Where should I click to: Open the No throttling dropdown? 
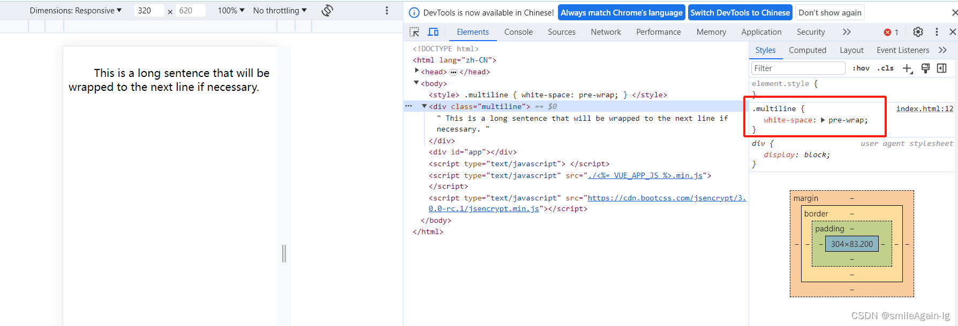point(280,11)
